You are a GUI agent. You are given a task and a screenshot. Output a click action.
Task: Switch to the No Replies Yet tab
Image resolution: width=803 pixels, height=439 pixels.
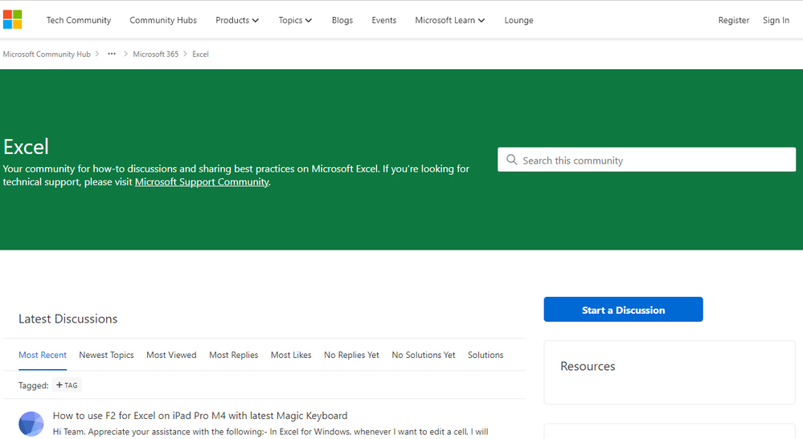pos(351,355)
